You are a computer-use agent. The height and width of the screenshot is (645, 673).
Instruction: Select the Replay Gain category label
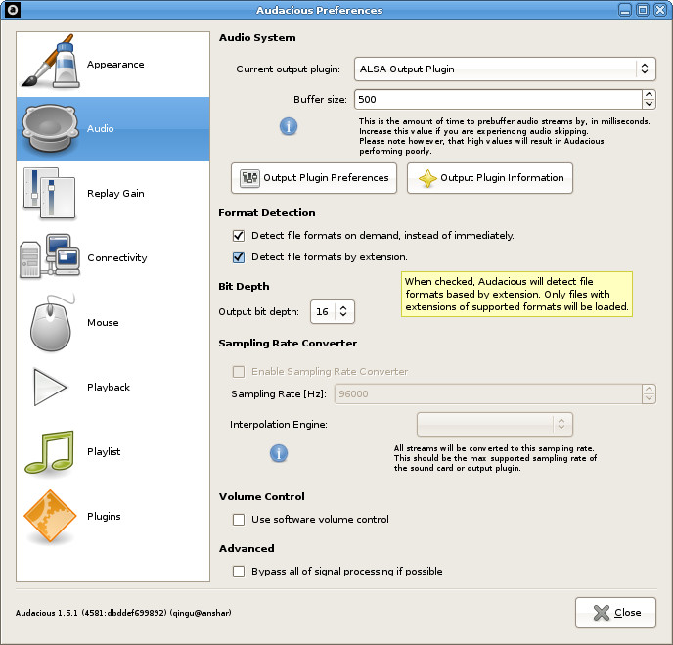(115, 193)
